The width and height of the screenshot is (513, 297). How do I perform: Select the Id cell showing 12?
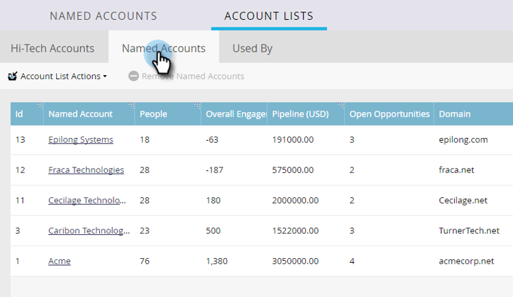[x=21, y=170]
